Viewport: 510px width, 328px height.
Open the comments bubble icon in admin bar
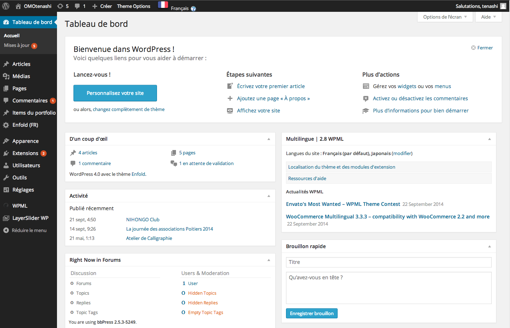77,6
